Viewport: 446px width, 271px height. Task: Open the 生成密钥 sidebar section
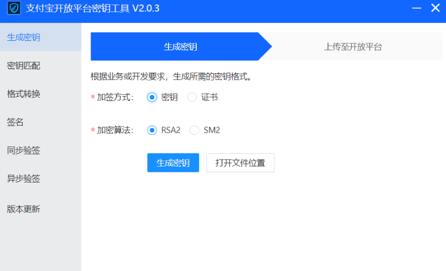tap(41, 37)
